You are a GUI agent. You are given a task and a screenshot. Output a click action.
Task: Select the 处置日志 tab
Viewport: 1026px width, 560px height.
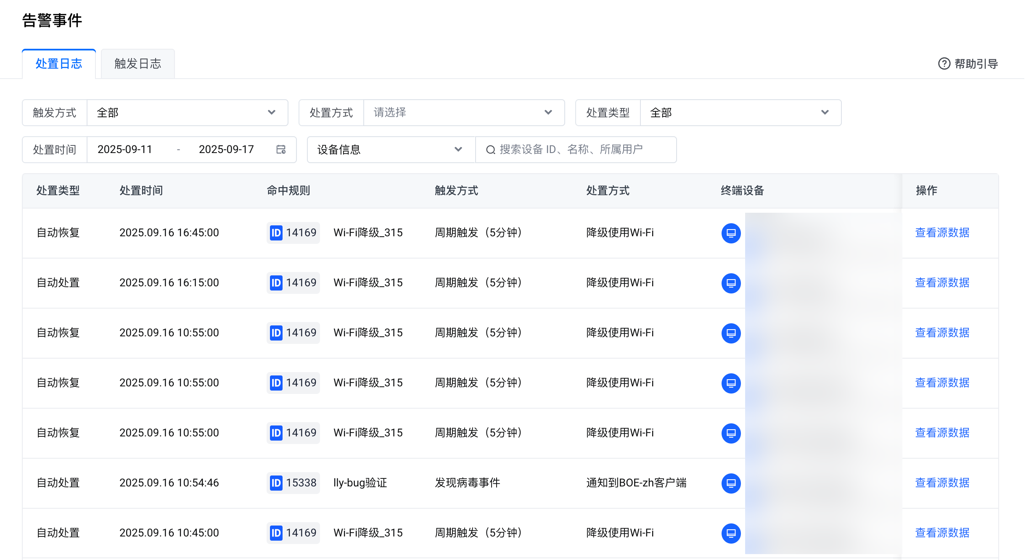point(59,64)
